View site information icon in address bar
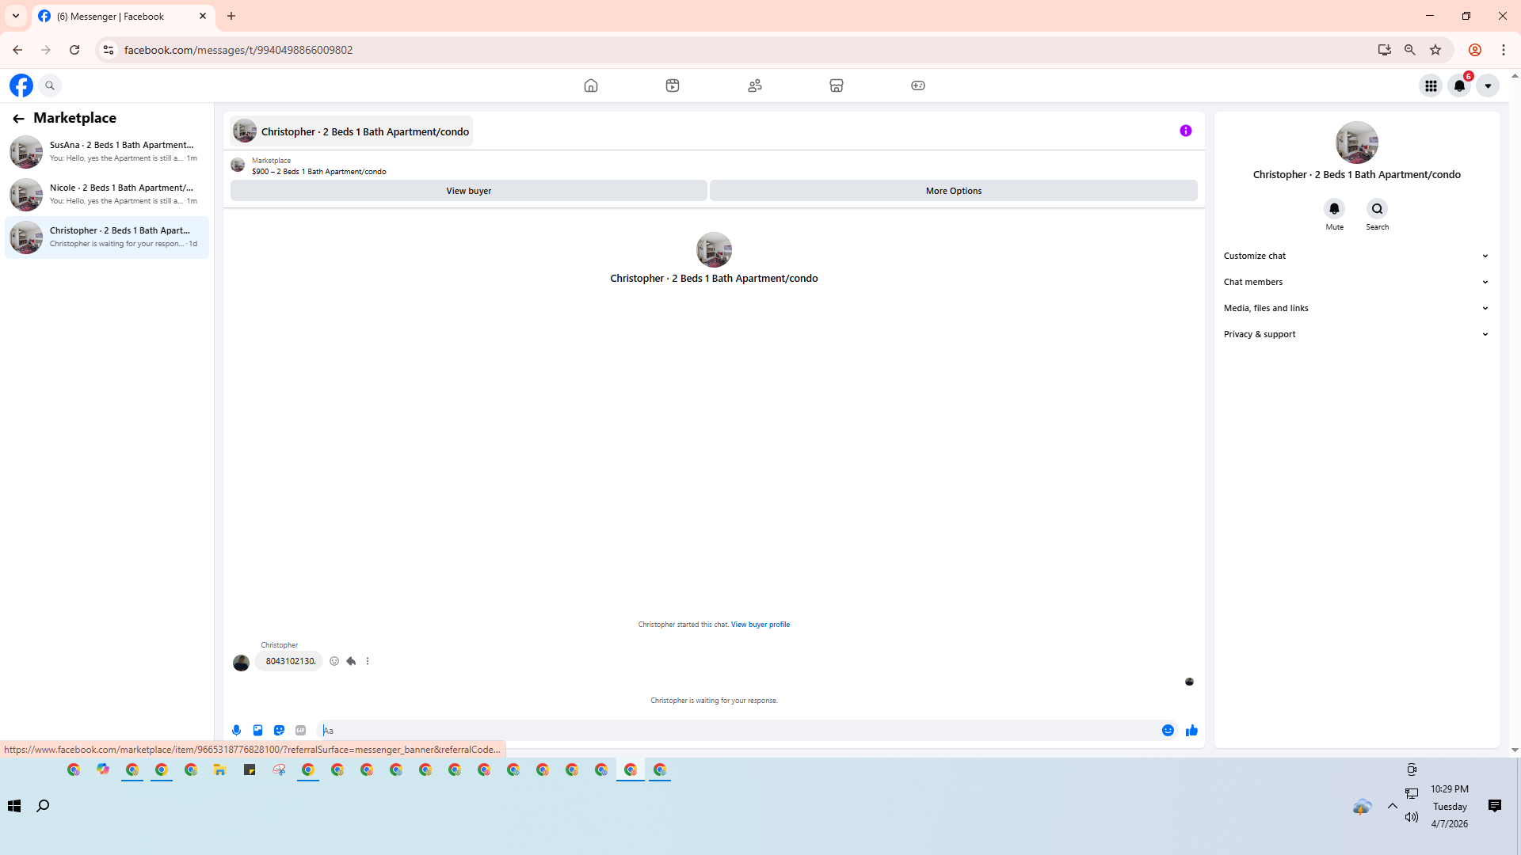The height and width of the screenshot is (855, 1521). tap(109, 50)
